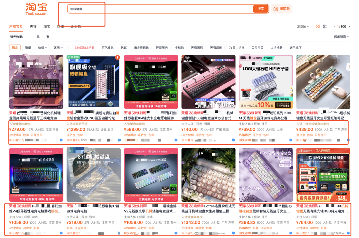Open 旗舰电竞磁轴键盘 product title link
The image size is (359, 238).
(x=93, y=116)
